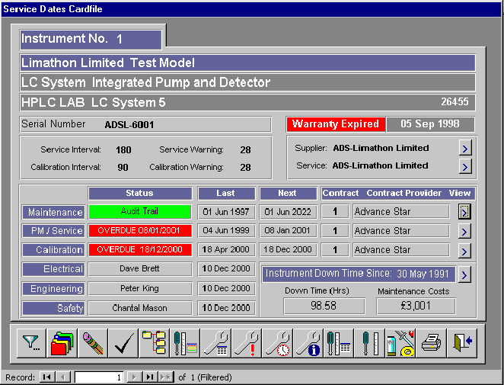Click the black checkmark icon
This screenshot has height=385, width=504.
(x=123, y=343)
